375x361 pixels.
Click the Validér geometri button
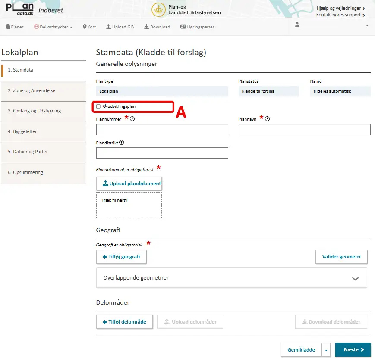(341, 257)
